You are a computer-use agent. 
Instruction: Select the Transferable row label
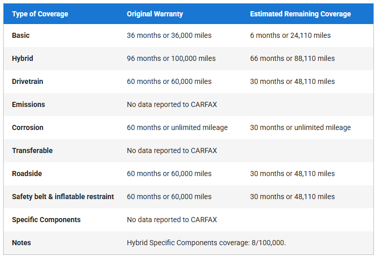(x=32, y=150)
